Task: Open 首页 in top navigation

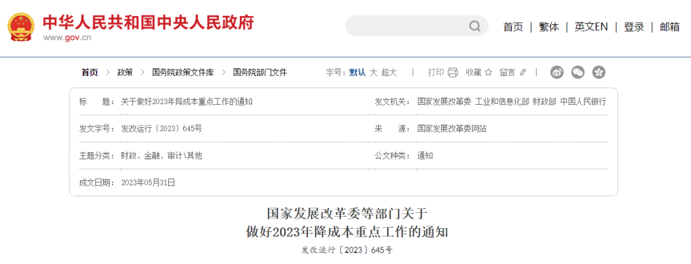Action: pyautogui.click(x=512, y=27)
